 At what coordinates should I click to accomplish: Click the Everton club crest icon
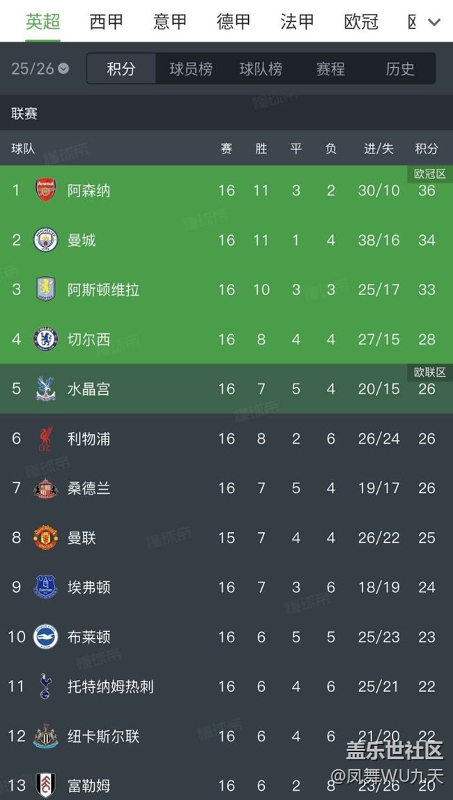(x=46, y=587)
